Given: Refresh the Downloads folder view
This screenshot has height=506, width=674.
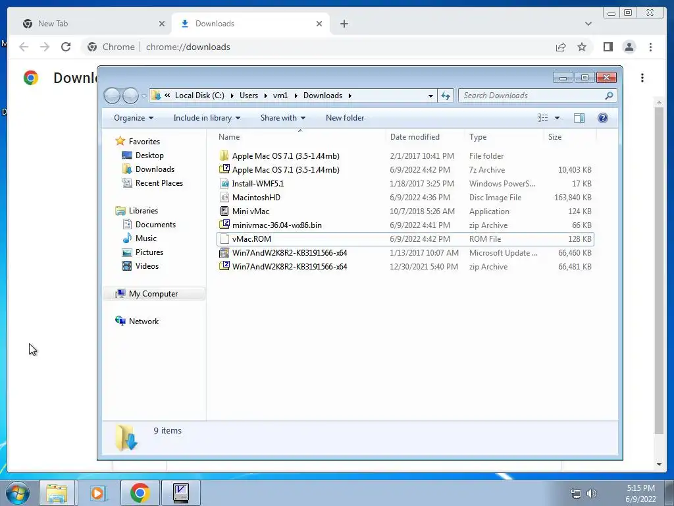Looking at the screenshot, I should point(446,96).
